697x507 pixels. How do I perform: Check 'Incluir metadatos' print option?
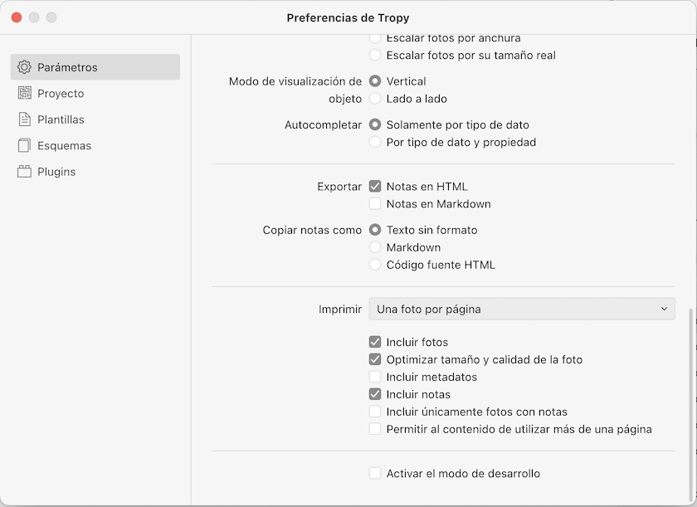coord(375,377)
